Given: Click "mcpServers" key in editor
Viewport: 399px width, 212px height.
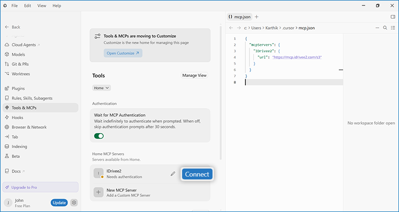Looking at the screenshot, I should [x=261, y=45].
